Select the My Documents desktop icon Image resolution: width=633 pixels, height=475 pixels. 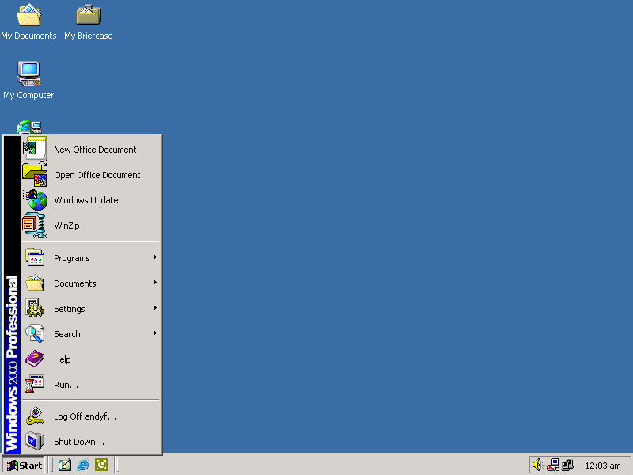[28, 22]
